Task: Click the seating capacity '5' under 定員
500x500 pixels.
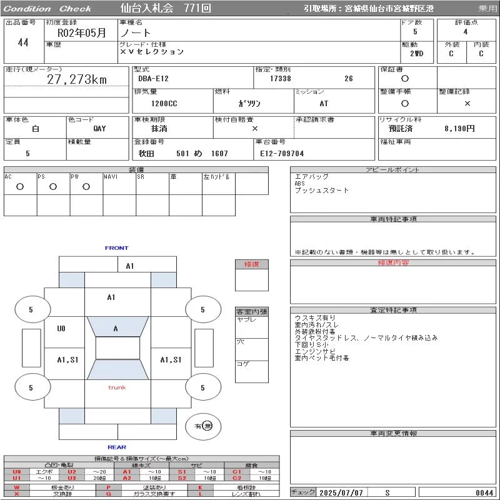Action: [x=27, y=154]
